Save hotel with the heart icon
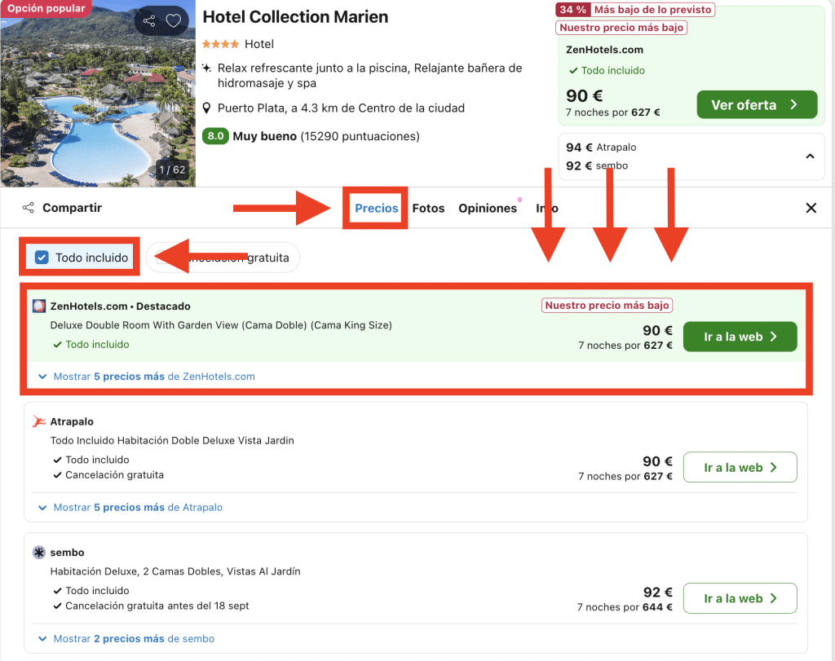Screen dimensions: 835x661 point(173,21)
